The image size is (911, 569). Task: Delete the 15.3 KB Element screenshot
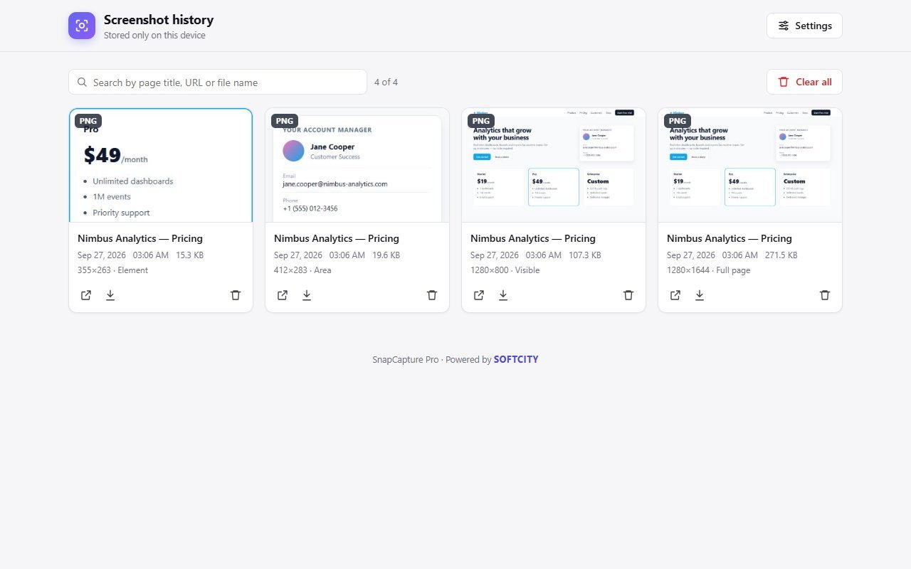click(x=236, y=295)
